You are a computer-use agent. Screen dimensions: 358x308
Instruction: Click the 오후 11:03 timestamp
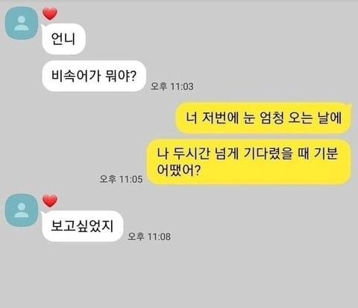click(172, 86)
